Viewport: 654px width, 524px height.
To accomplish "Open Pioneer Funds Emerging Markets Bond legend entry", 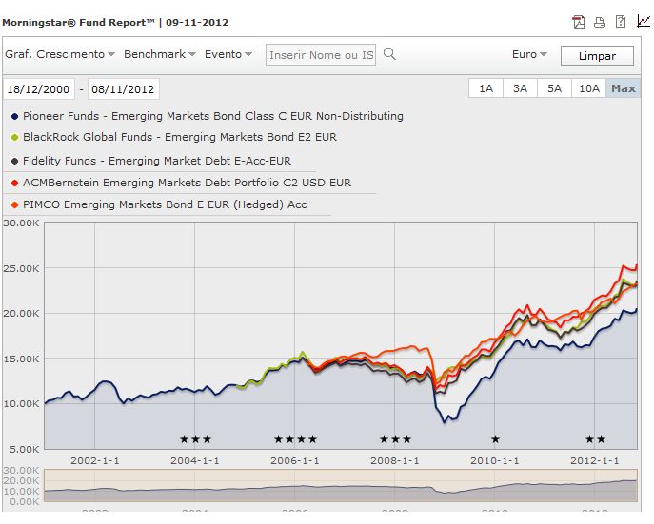I will coord(213,116).
